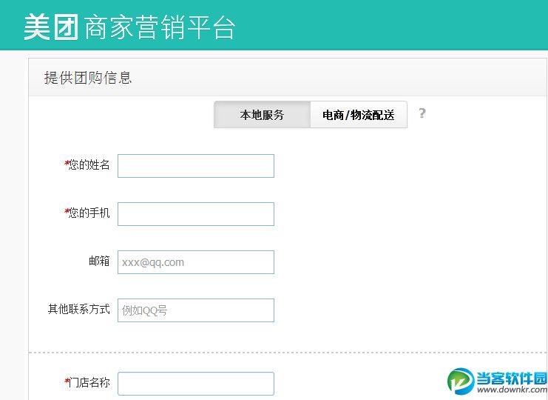Screen dimensions: 548x400
Task: Click the 邮箱 field label
Action: pyautogui.click(x=99, y=261)
